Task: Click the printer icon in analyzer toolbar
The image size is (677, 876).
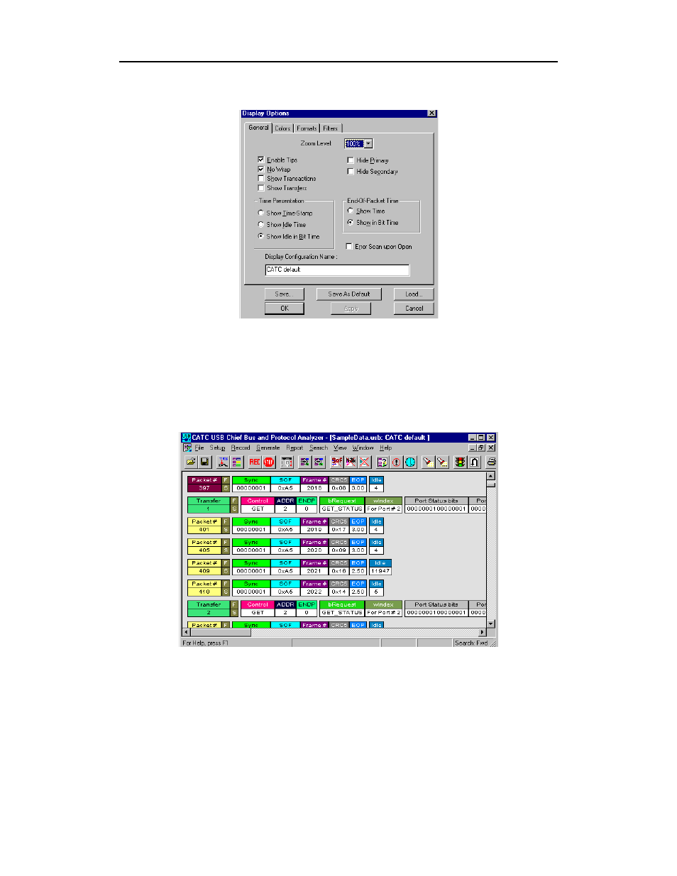Action: click(491, 462)
